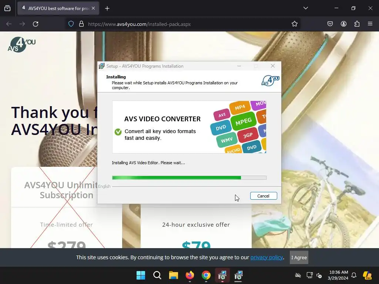Go forward to the next page
Image resolution: width=379 pixels, height=284 pixels.
[x=22, y=24]
